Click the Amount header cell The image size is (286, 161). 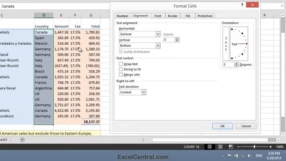[x=61, y=26]
